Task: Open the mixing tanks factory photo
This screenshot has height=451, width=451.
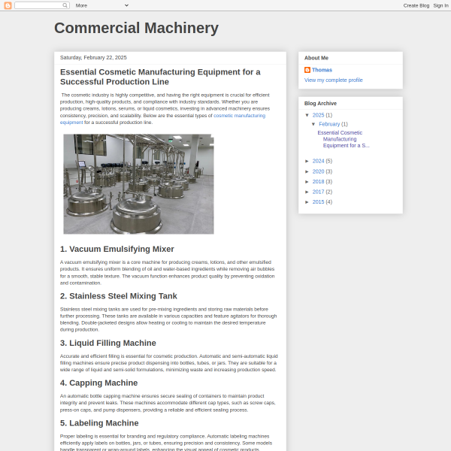Action: (x=138, y=184)
